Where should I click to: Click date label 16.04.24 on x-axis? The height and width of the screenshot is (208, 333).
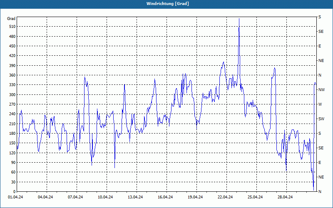pos(165,197)
